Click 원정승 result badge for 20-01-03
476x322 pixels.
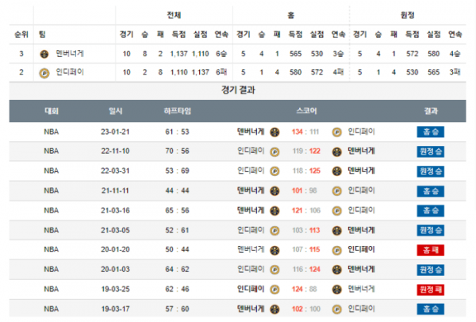[x=431, y=270]
